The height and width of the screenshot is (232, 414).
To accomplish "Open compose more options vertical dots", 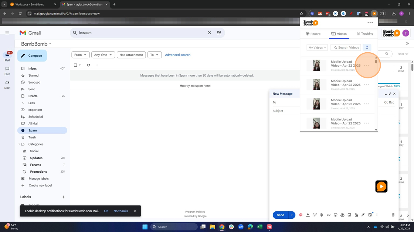I will [x=377, y=215].
